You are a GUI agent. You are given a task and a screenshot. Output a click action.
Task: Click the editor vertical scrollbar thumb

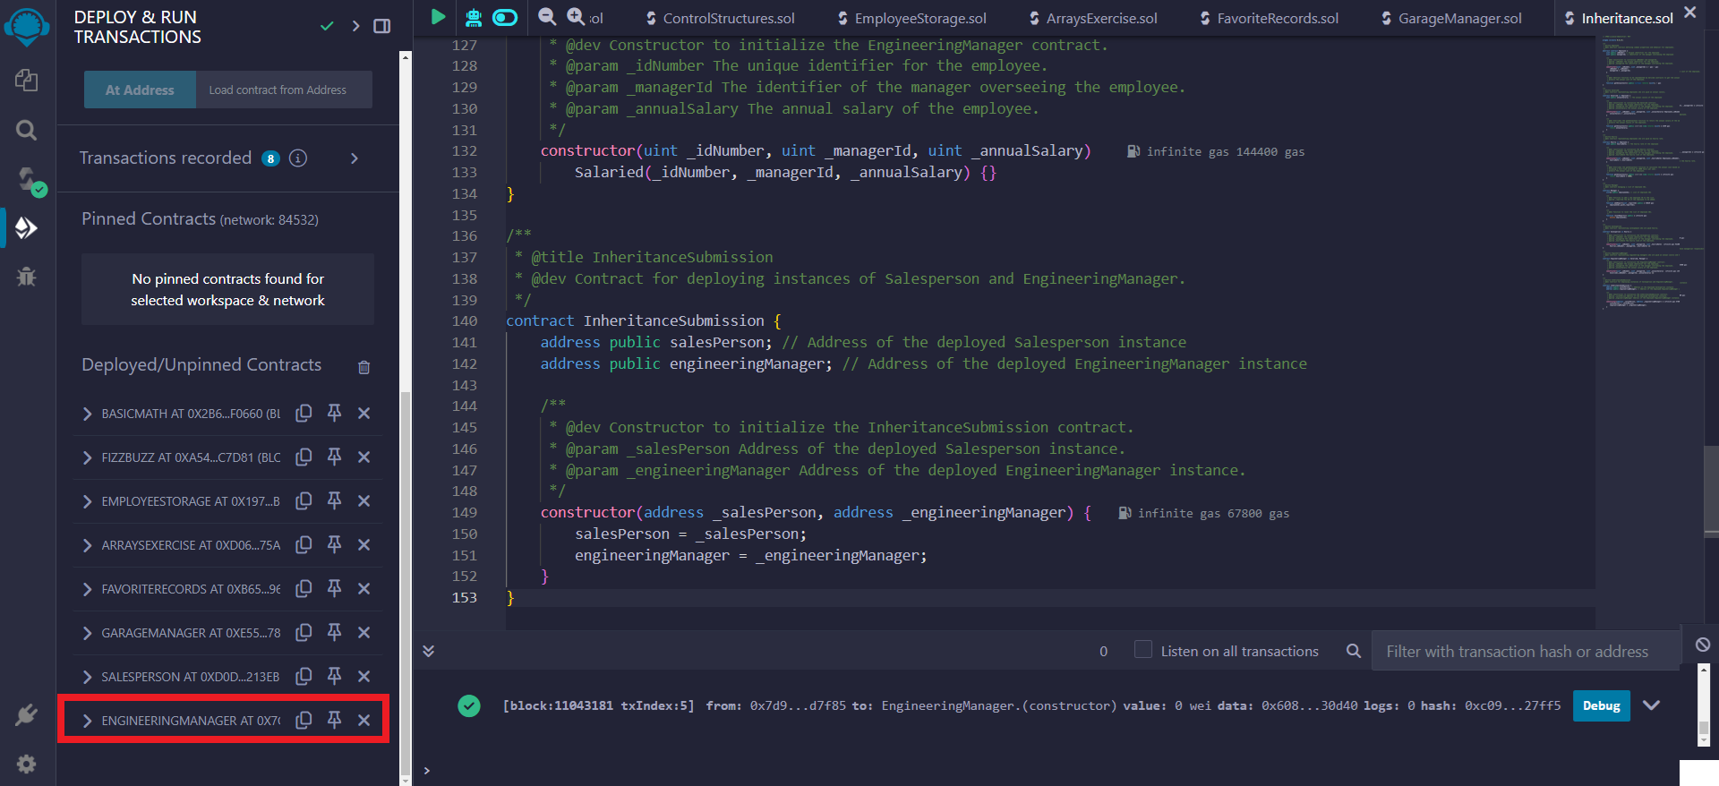[1711, 491]
